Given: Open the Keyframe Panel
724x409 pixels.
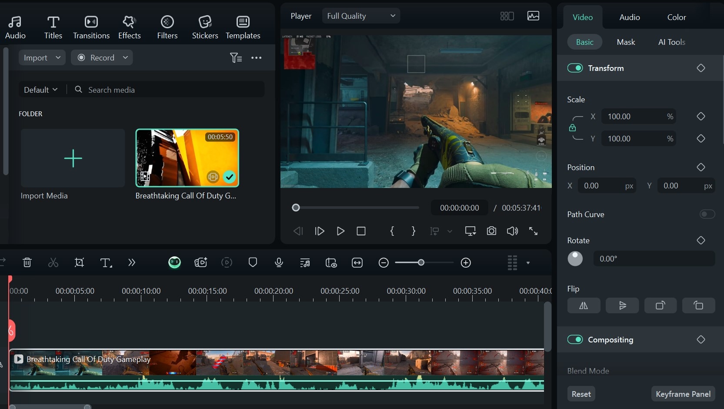Looking at the screenshot, I should (x=683, y=394).
